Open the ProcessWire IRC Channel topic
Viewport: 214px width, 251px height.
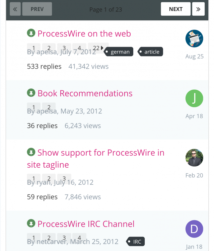(86, 224)
